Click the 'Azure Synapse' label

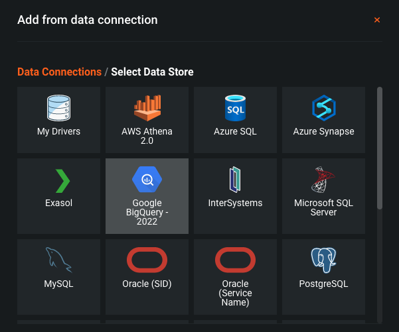coord(324,132)
